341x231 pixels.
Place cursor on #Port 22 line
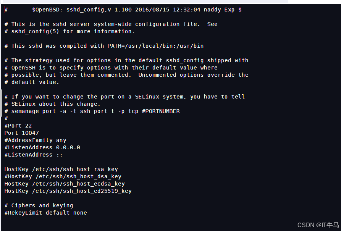pos(18,126)
